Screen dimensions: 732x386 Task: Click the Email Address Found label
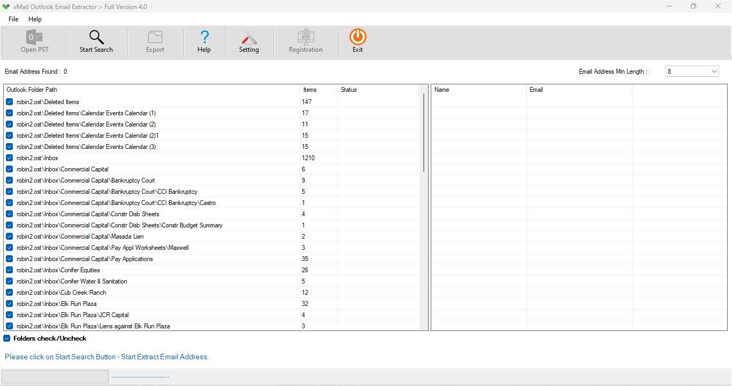(x=36, y=72)
